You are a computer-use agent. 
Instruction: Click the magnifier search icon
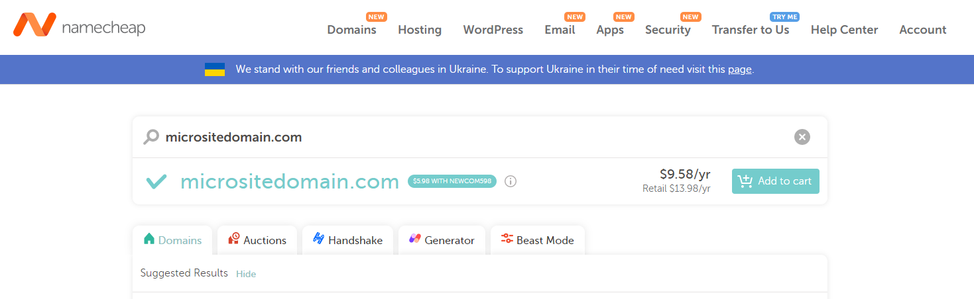coord(152,137)
